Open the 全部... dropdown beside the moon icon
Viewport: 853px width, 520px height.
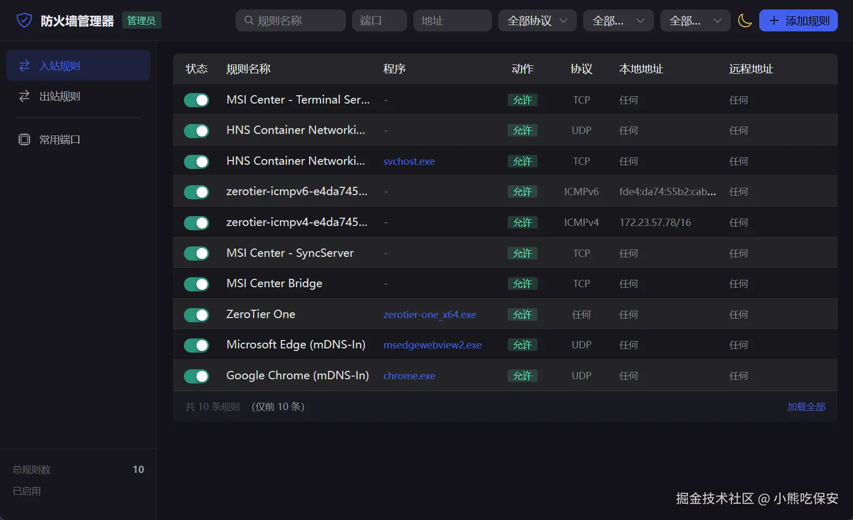(695, 20)
